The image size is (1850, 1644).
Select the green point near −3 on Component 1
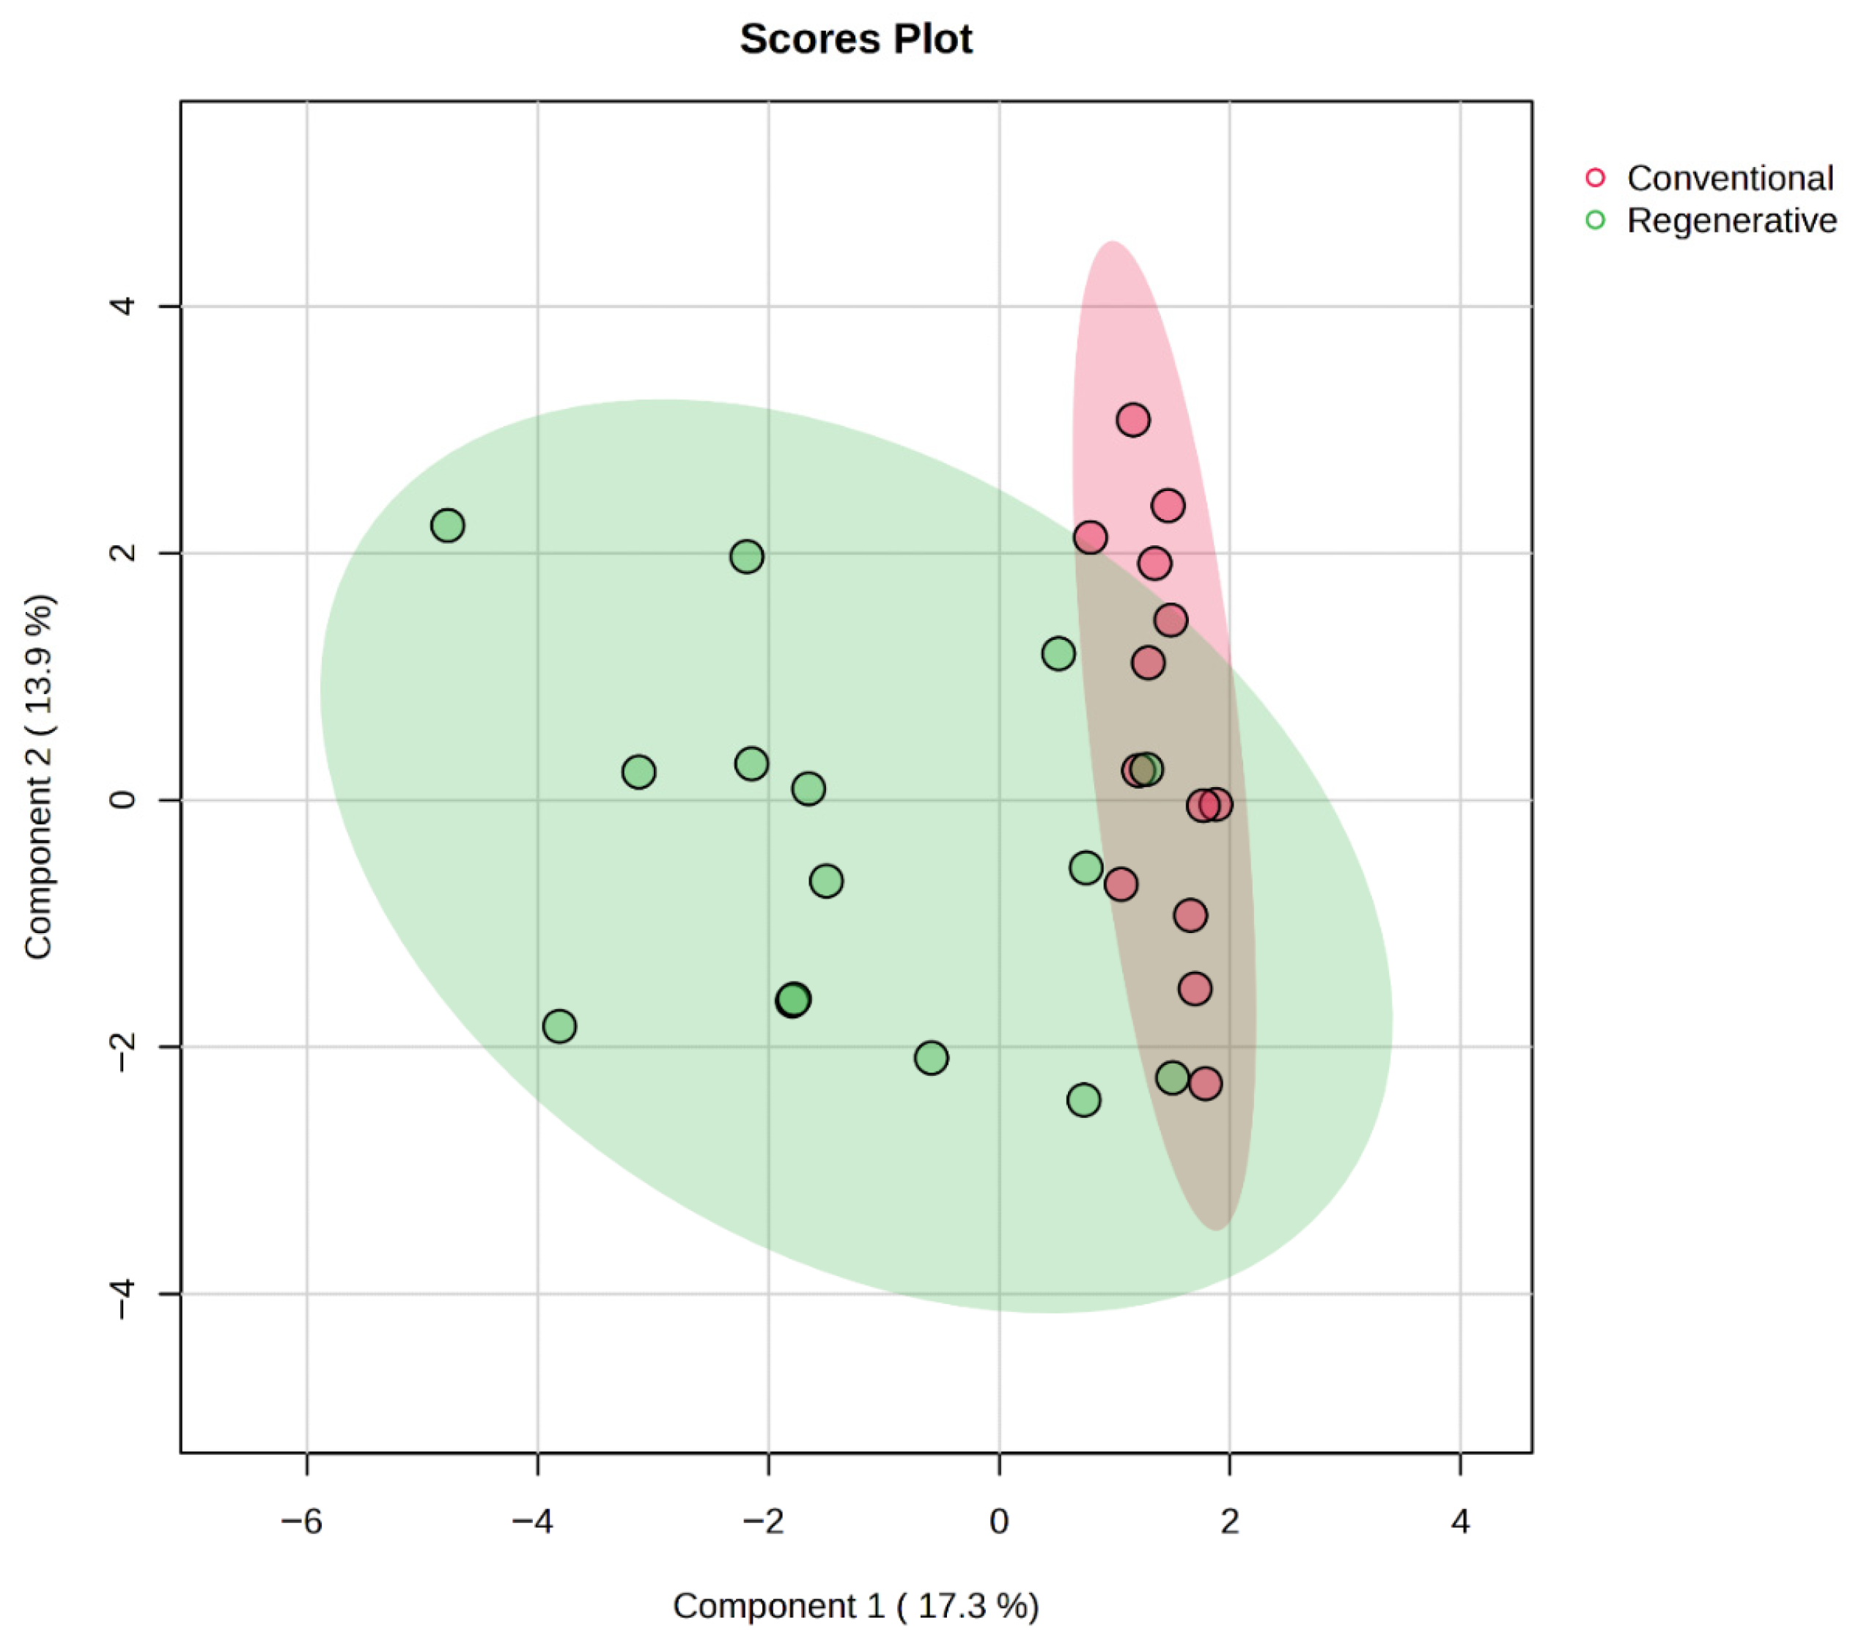(639, 773)
